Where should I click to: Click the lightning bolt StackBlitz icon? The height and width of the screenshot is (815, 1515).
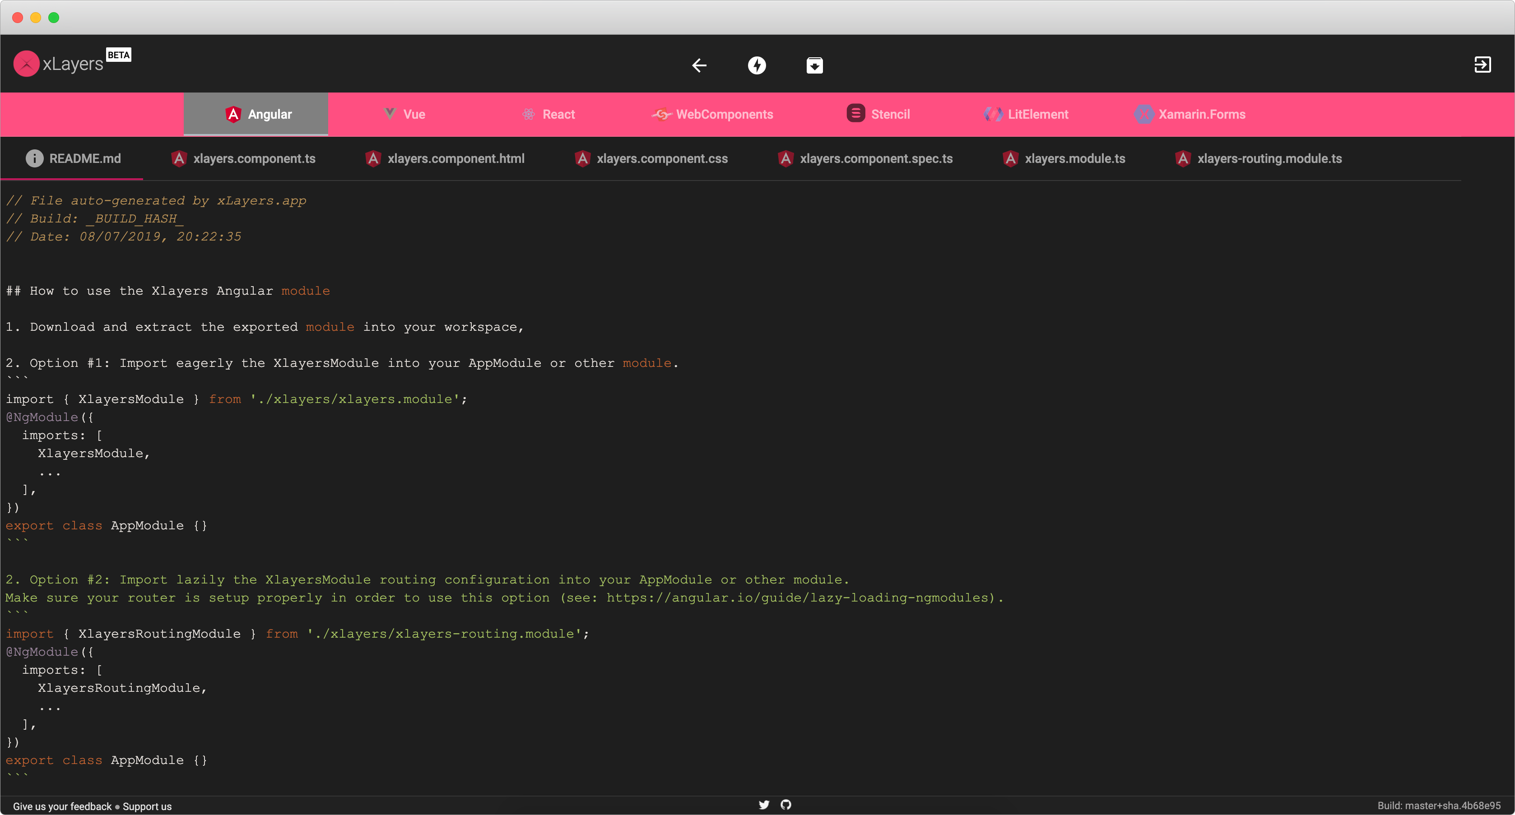coord(756,65)
